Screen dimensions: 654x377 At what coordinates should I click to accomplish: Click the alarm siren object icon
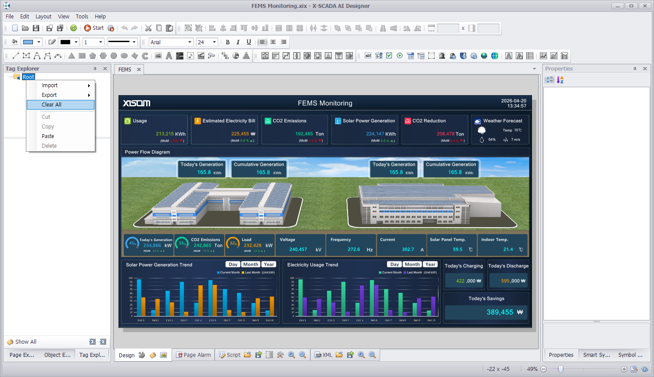click(442, 56)
